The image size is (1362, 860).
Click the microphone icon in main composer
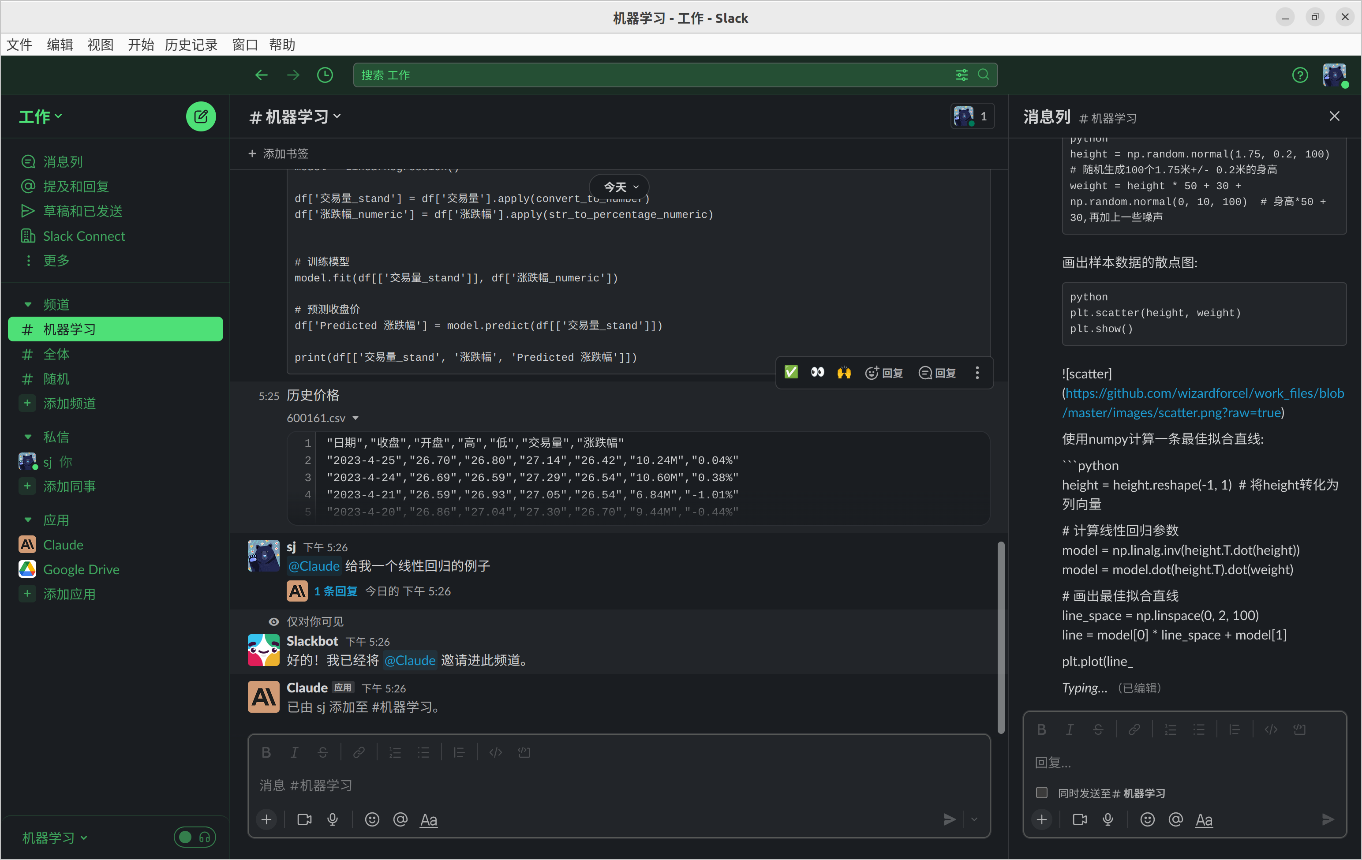pyautogui.click(x=333, y=819)
